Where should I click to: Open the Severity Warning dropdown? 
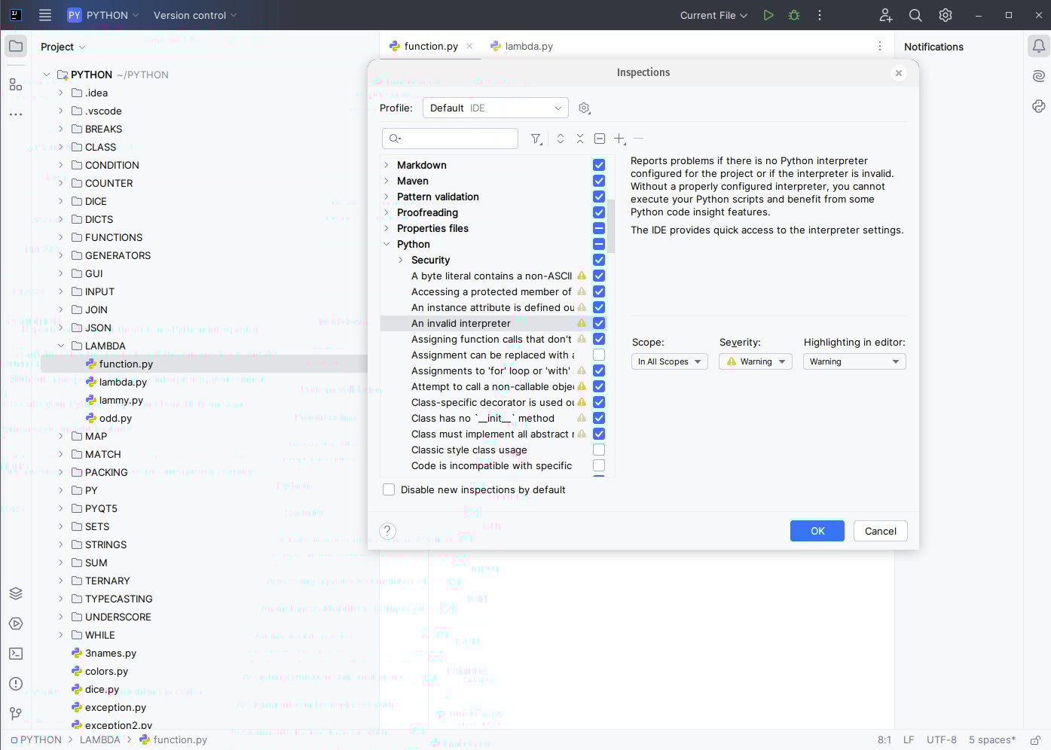click(x=755, y=361)
